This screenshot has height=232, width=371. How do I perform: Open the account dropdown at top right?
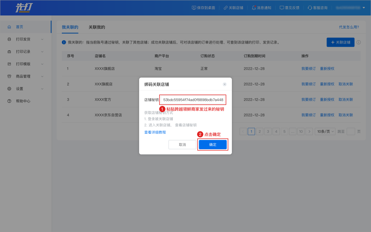point(363,8)
